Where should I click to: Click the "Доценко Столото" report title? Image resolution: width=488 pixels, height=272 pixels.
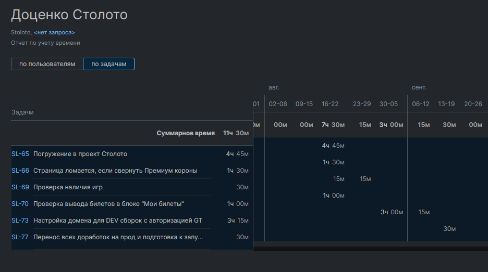click(x=69, y=15)
